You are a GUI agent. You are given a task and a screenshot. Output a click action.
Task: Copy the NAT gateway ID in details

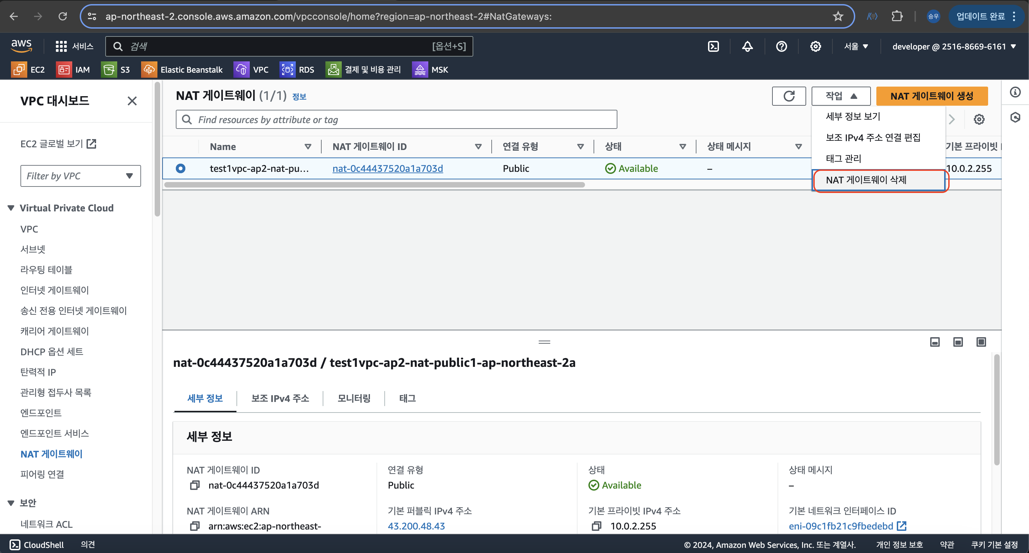point(195,485)
